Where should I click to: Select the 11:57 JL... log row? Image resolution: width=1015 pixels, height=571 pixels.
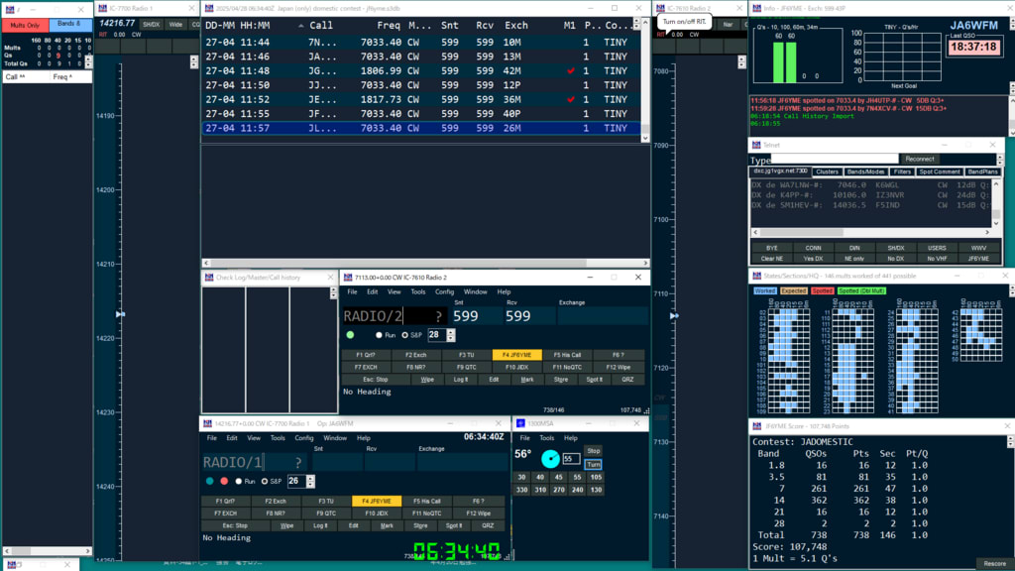coord(420,128)
